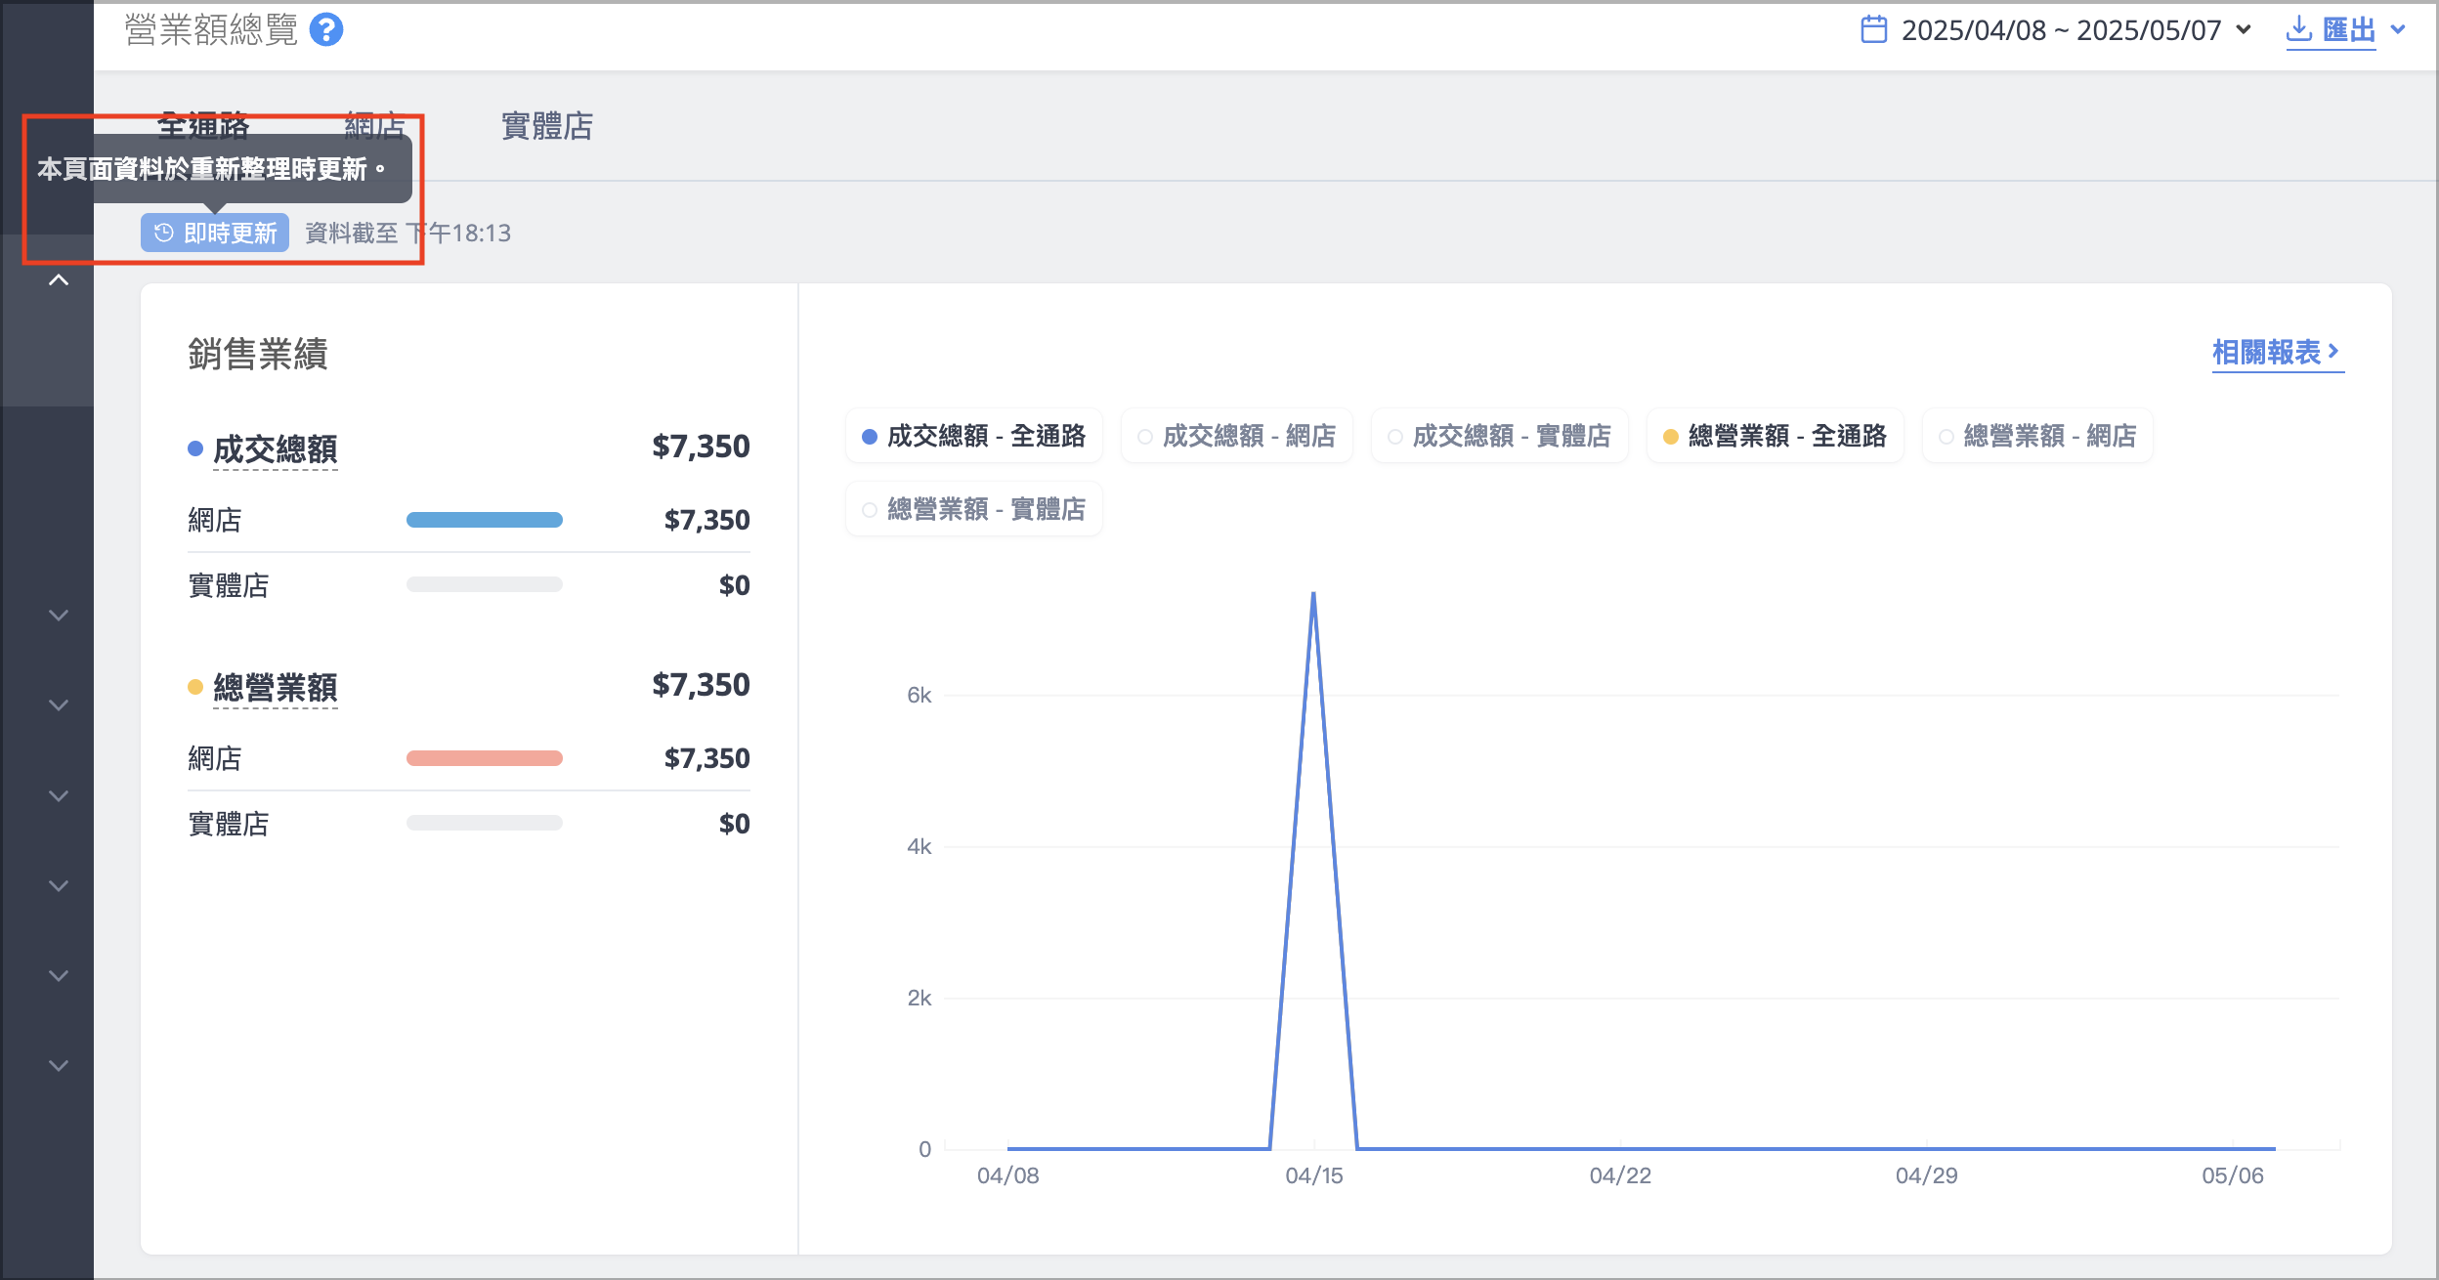Click the 即時更新 button
The width and height of the screenshot is (2439, 1280).
tap(215, 233)
